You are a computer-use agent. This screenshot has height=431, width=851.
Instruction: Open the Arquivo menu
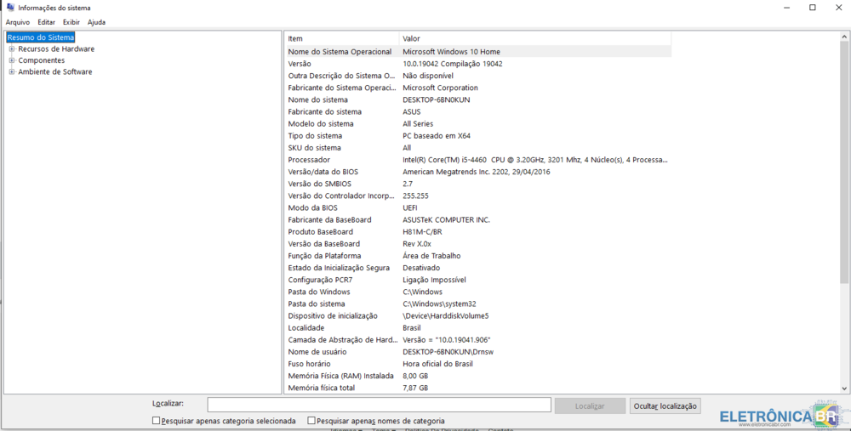click(17, 22)
